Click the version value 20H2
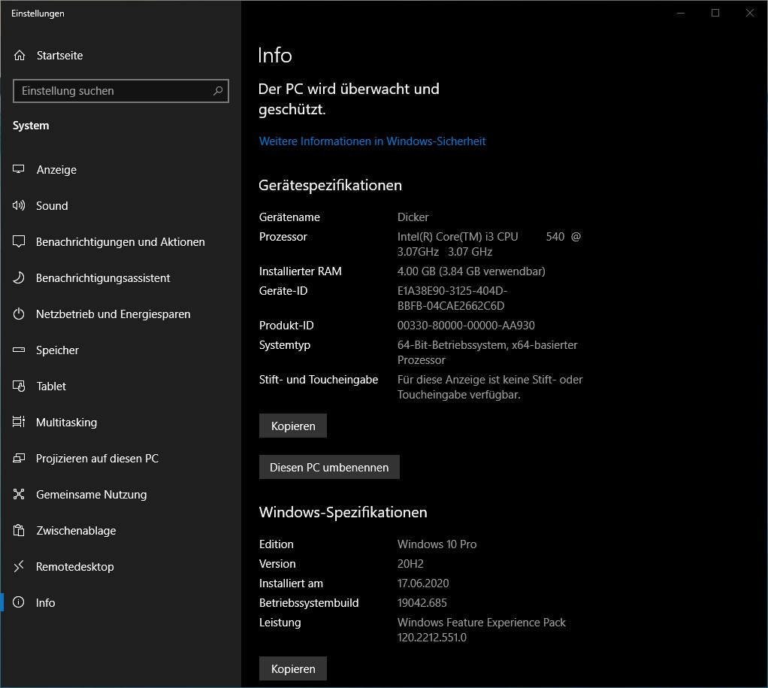The width and height of the screenshot is (768, 688). click(x=410, y=564)
